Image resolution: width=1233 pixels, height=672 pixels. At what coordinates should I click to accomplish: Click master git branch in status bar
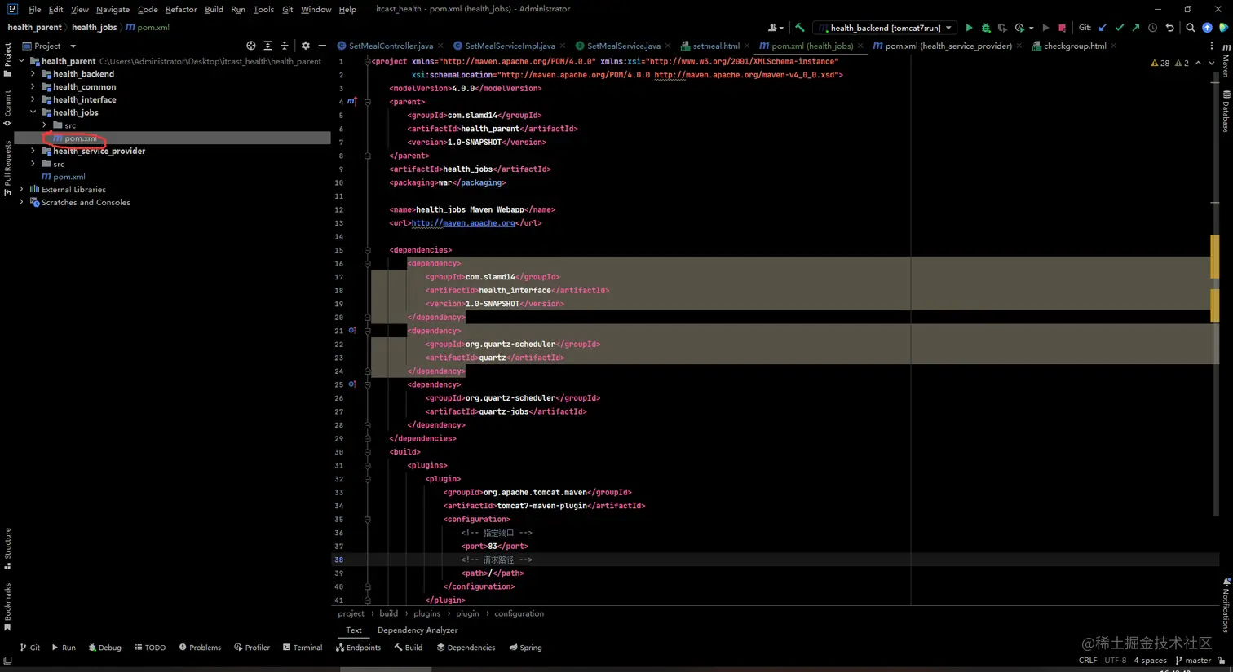(x=1193, y=661)
